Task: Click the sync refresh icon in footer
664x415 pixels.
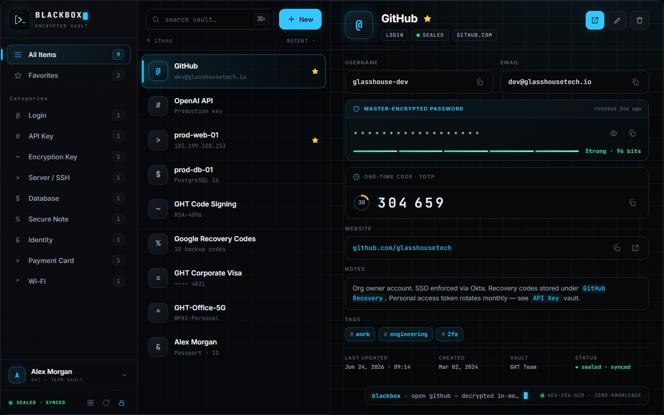Action: [x=106, y=403]
